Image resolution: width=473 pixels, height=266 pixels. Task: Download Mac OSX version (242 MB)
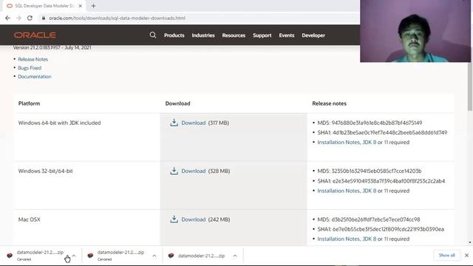pos(194,219)
